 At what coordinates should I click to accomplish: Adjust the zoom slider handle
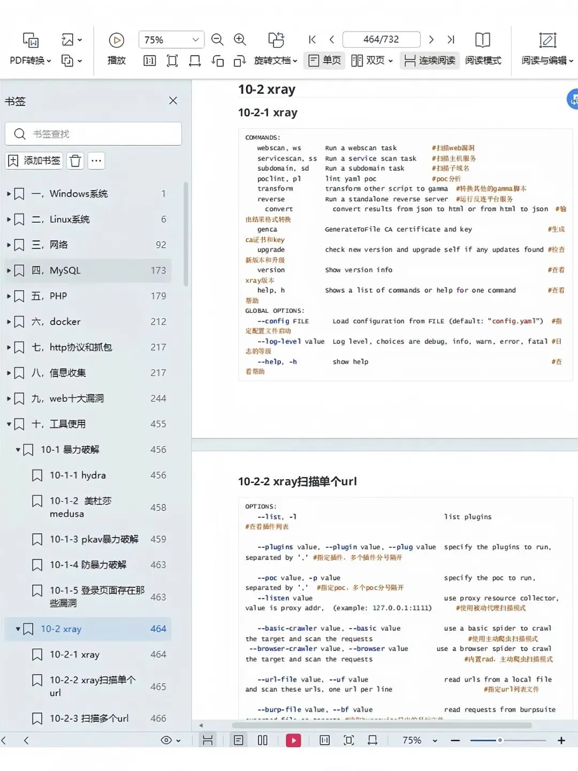click(500, 740)
